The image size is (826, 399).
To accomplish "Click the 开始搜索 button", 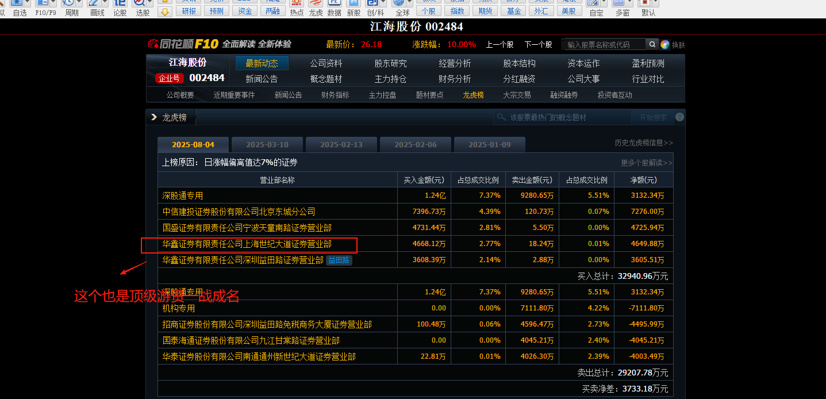I will pos(653,117).
